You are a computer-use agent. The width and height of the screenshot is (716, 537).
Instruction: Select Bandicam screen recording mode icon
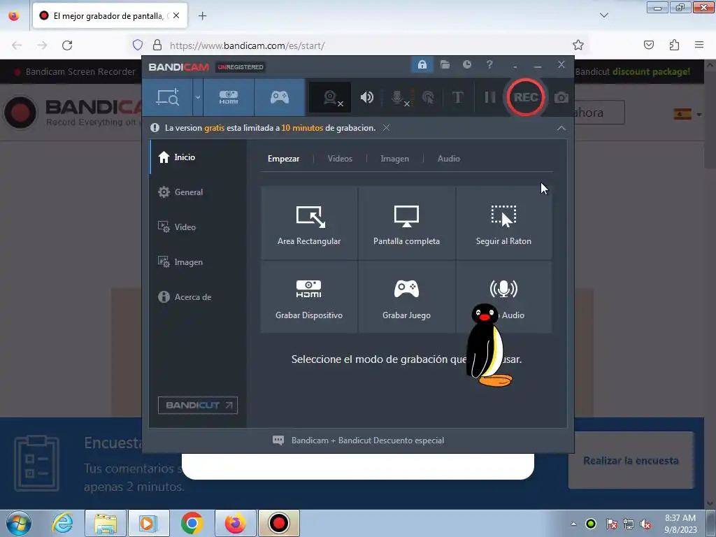pos(168,97)
